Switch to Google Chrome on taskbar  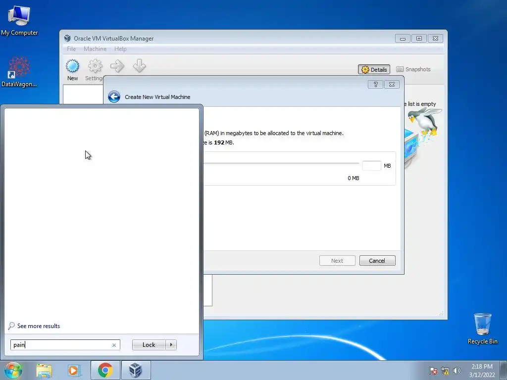point(105,370)
